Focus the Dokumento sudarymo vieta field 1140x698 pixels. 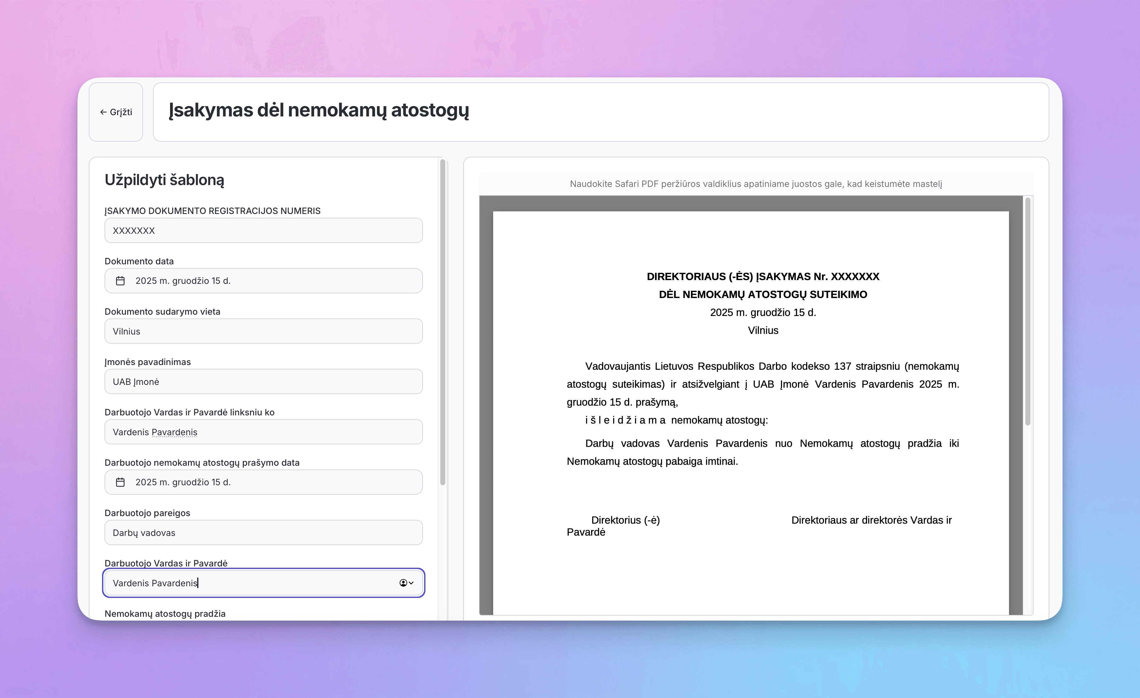[263, 331]
